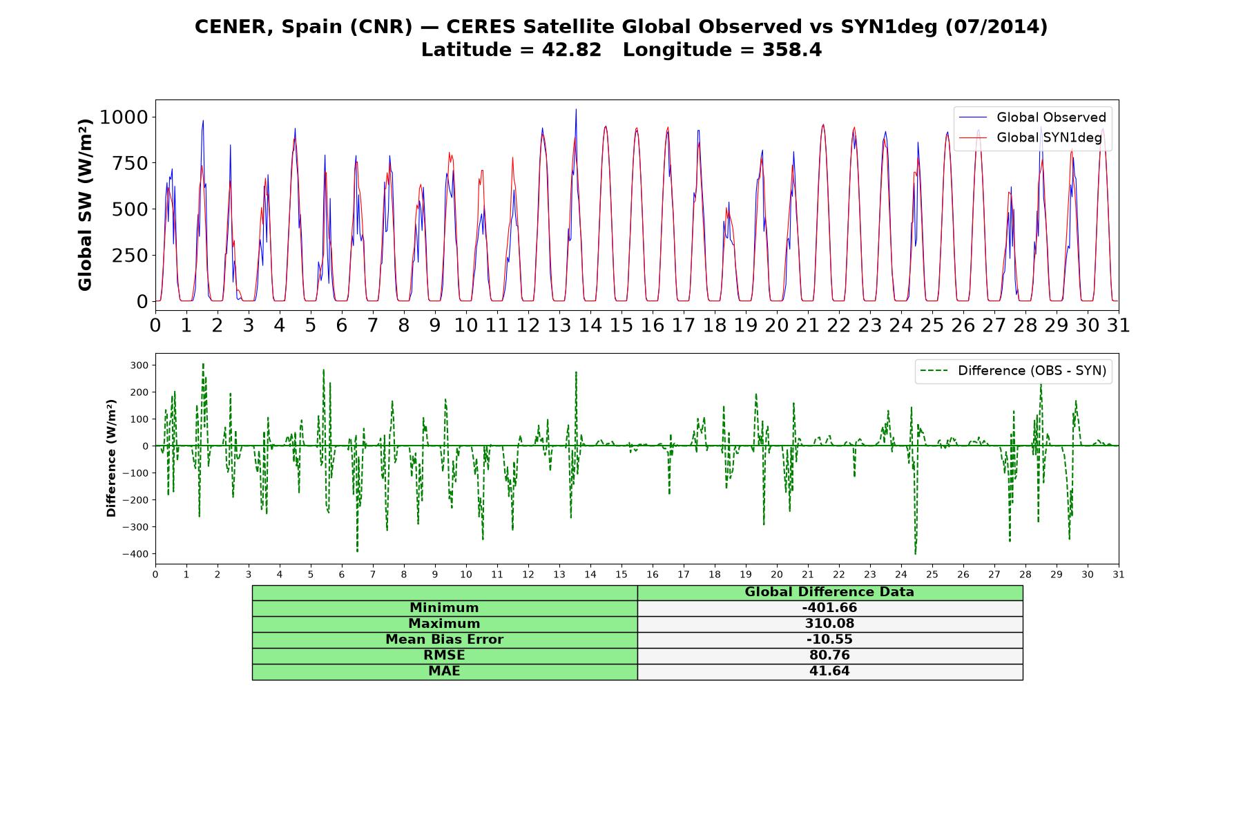Click the -400 tick on Difference axis

point(136,554)
